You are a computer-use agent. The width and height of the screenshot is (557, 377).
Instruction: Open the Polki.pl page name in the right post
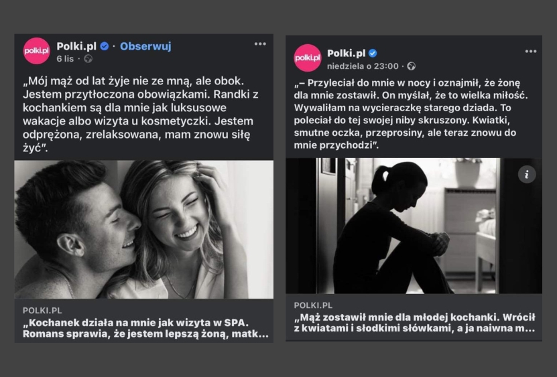[347, 54]
